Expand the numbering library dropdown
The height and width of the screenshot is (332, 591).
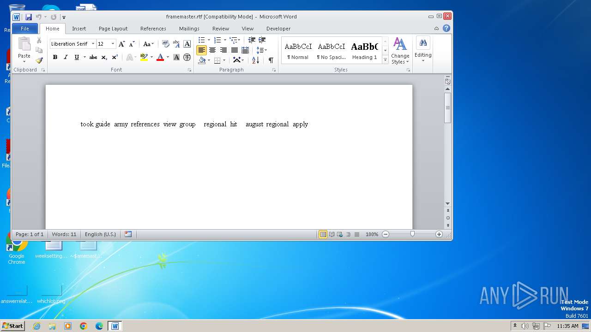pyautogui.click(x=225, y=40)
